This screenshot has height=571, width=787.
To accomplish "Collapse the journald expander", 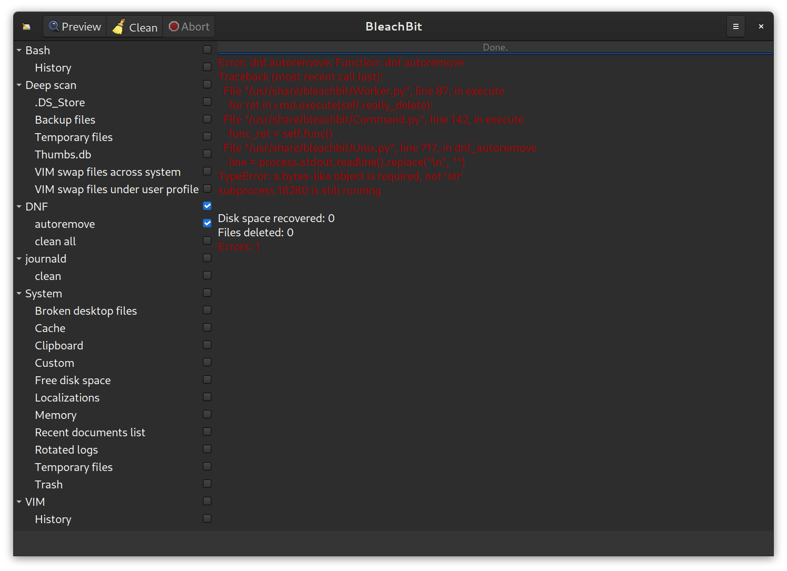I will tap(18, 258).
